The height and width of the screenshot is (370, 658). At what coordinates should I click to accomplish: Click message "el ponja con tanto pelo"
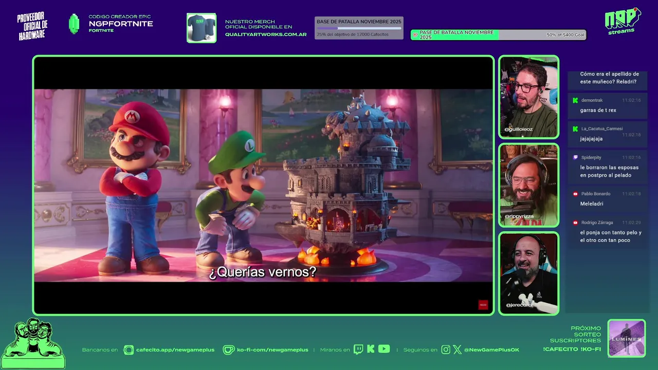[x=611, y=236]
